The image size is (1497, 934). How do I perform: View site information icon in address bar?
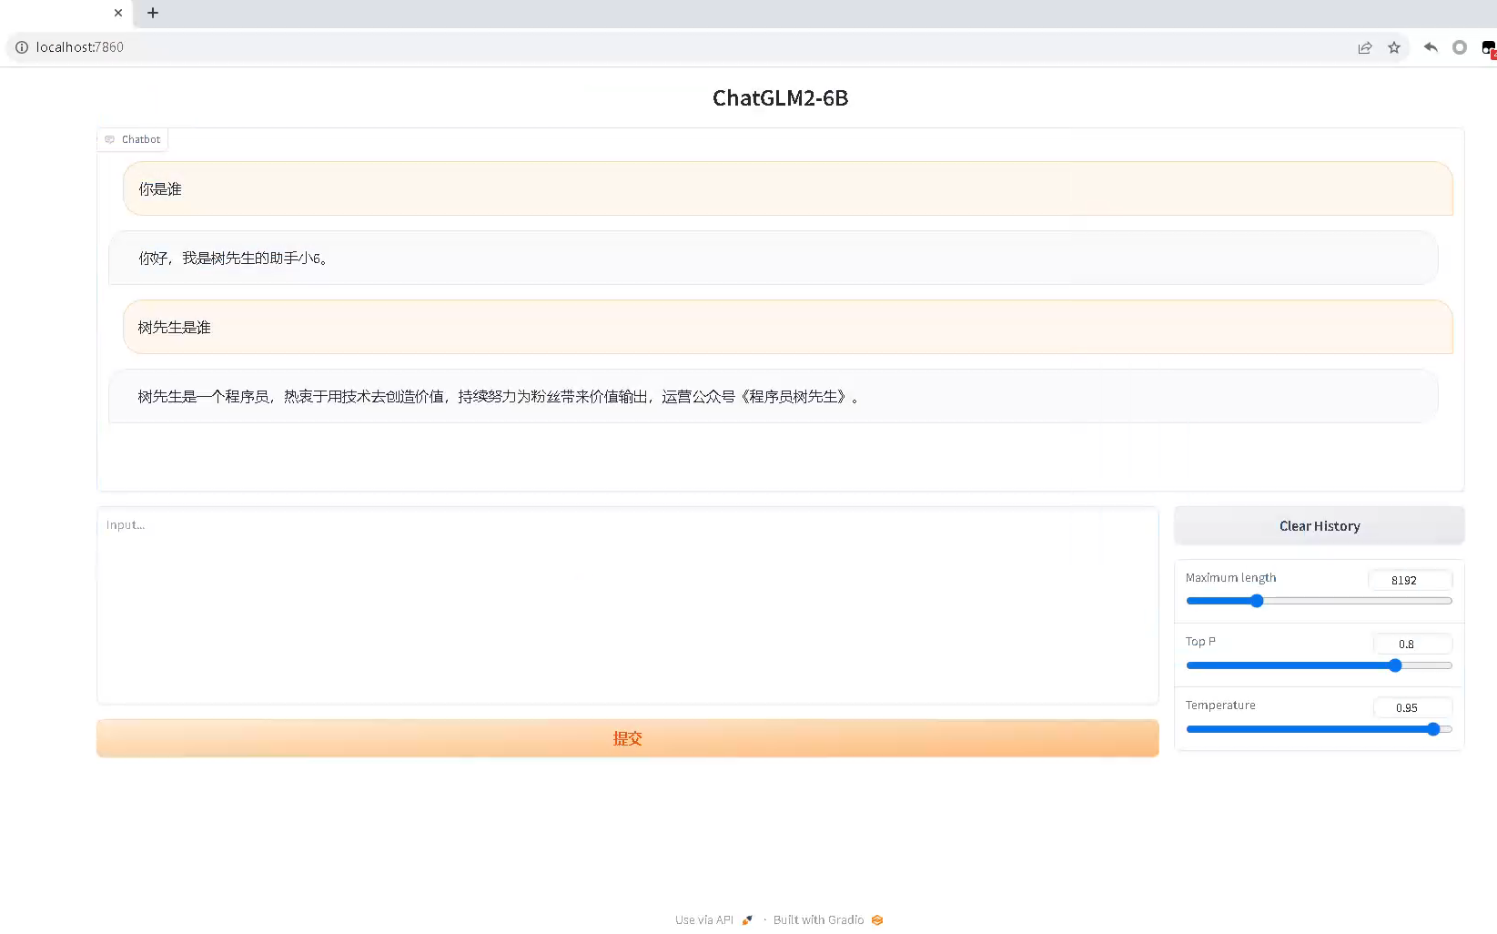point(22,47)
